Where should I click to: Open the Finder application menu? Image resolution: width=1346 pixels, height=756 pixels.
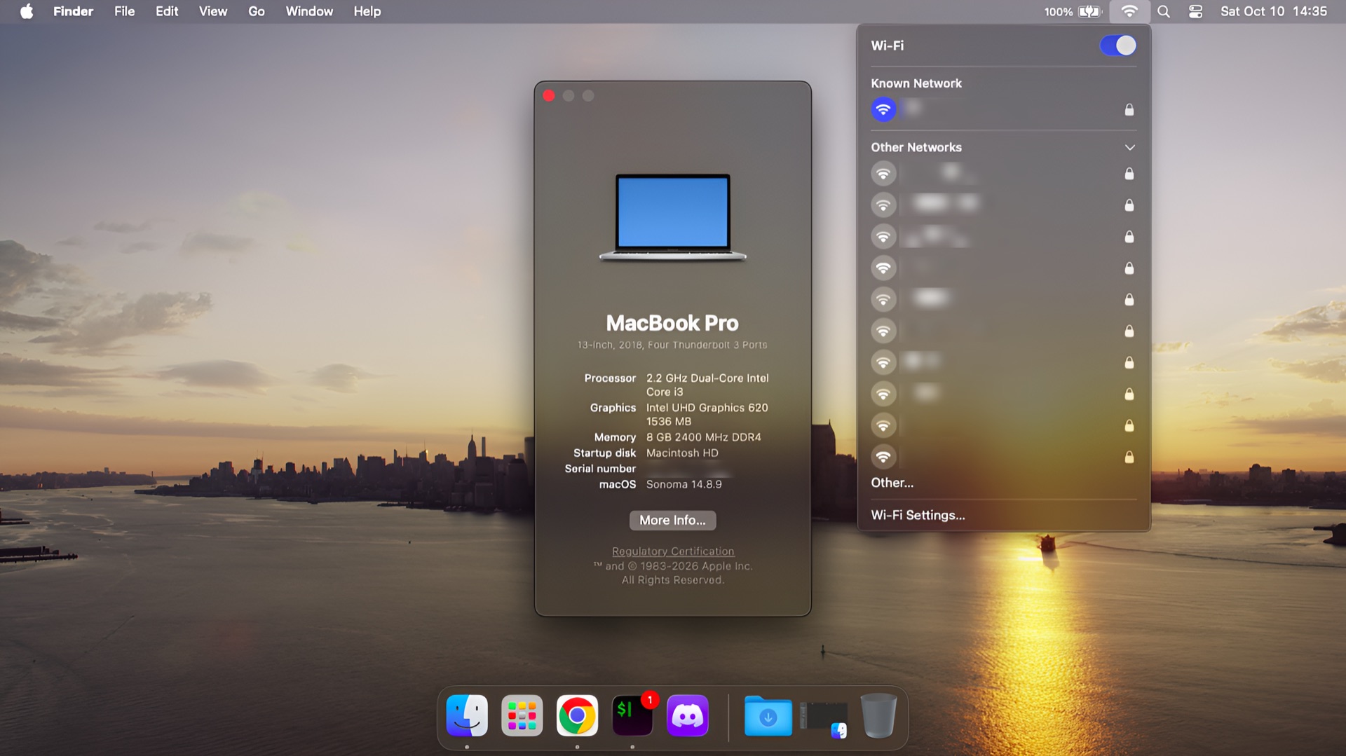pos(73,11)
